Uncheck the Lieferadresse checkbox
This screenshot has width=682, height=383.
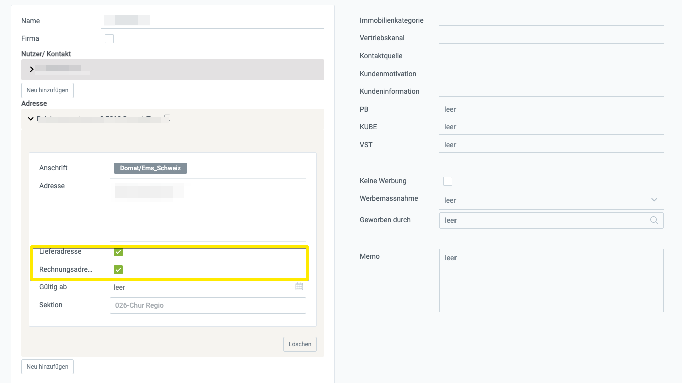[118, 252]
